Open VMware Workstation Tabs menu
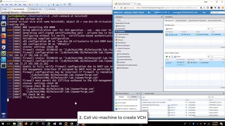 coord(20,5)
